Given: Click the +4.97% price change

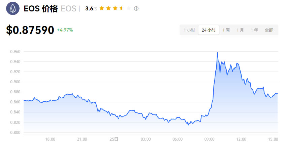Looking at the screenshot, I should coord(65,30).
